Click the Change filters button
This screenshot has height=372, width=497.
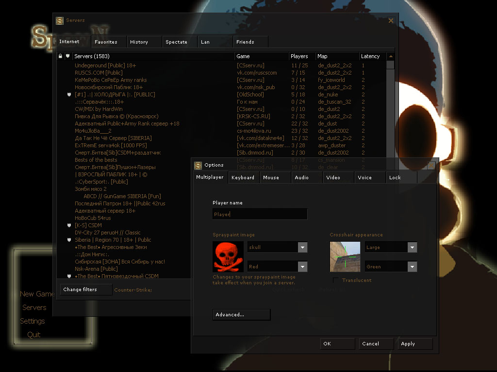click(x=86, y=290)
